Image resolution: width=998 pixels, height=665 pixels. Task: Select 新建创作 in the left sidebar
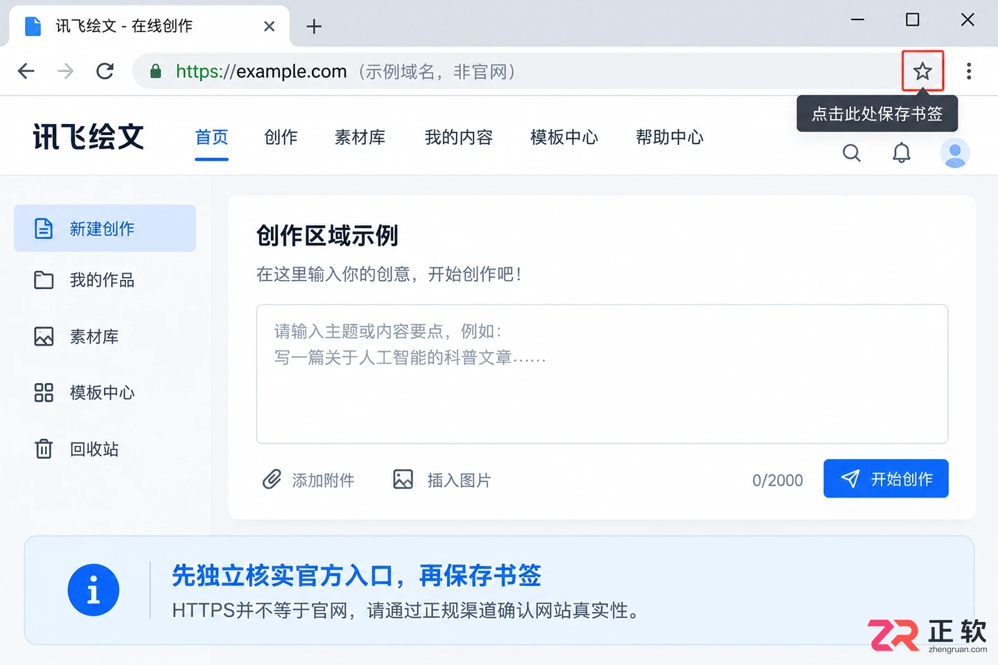tap(105, 228)
